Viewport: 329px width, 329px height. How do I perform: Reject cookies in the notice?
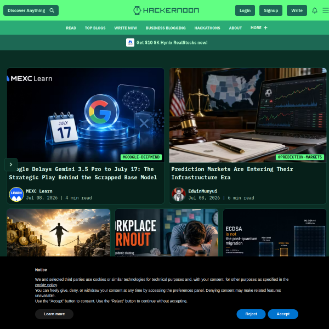251,314
